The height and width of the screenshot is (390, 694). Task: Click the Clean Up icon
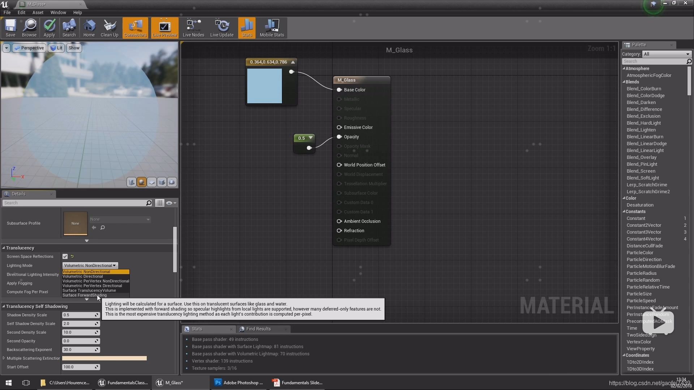click(x=110, y=28)
